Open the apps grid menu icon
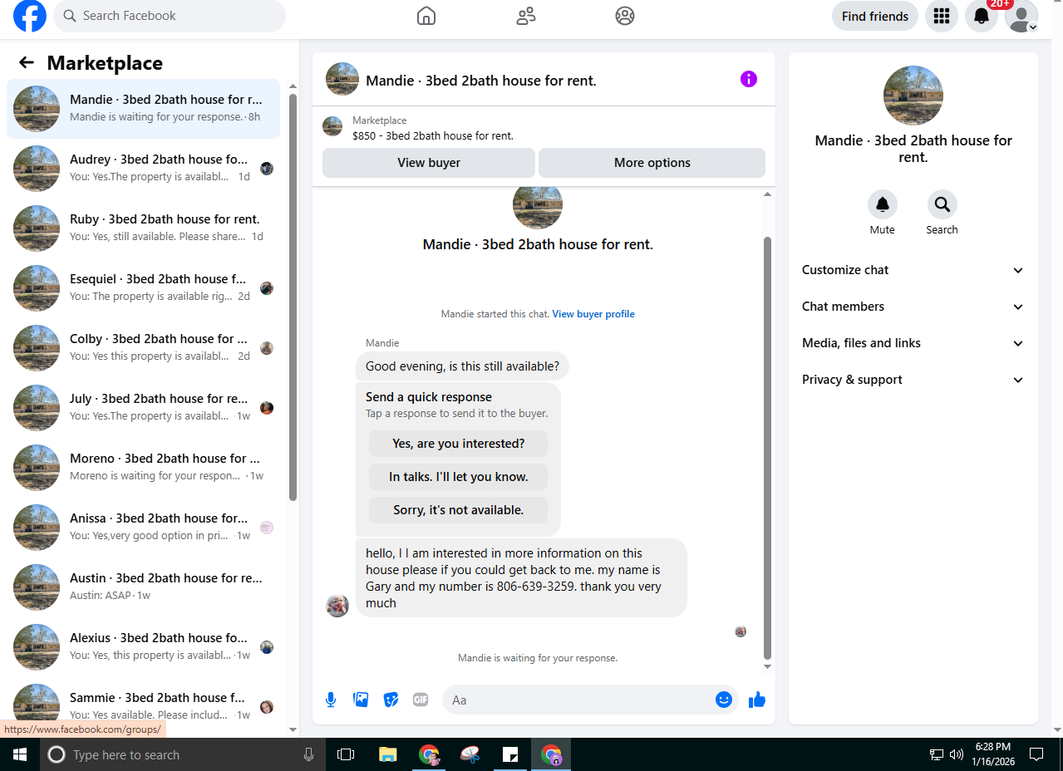The height and width of the screenshot is (771, 1063). [942, 16]
